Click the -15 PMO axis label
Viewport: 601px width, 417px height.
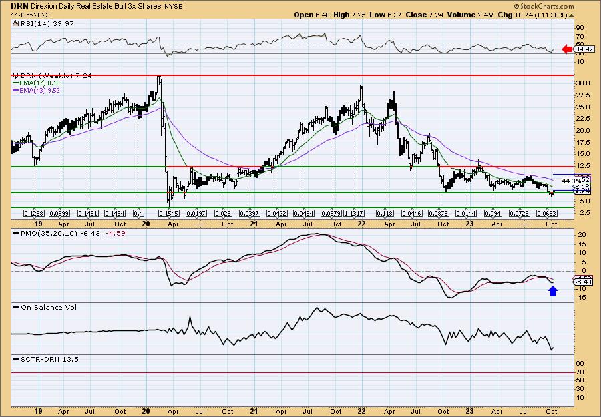(x=581, y=298)
